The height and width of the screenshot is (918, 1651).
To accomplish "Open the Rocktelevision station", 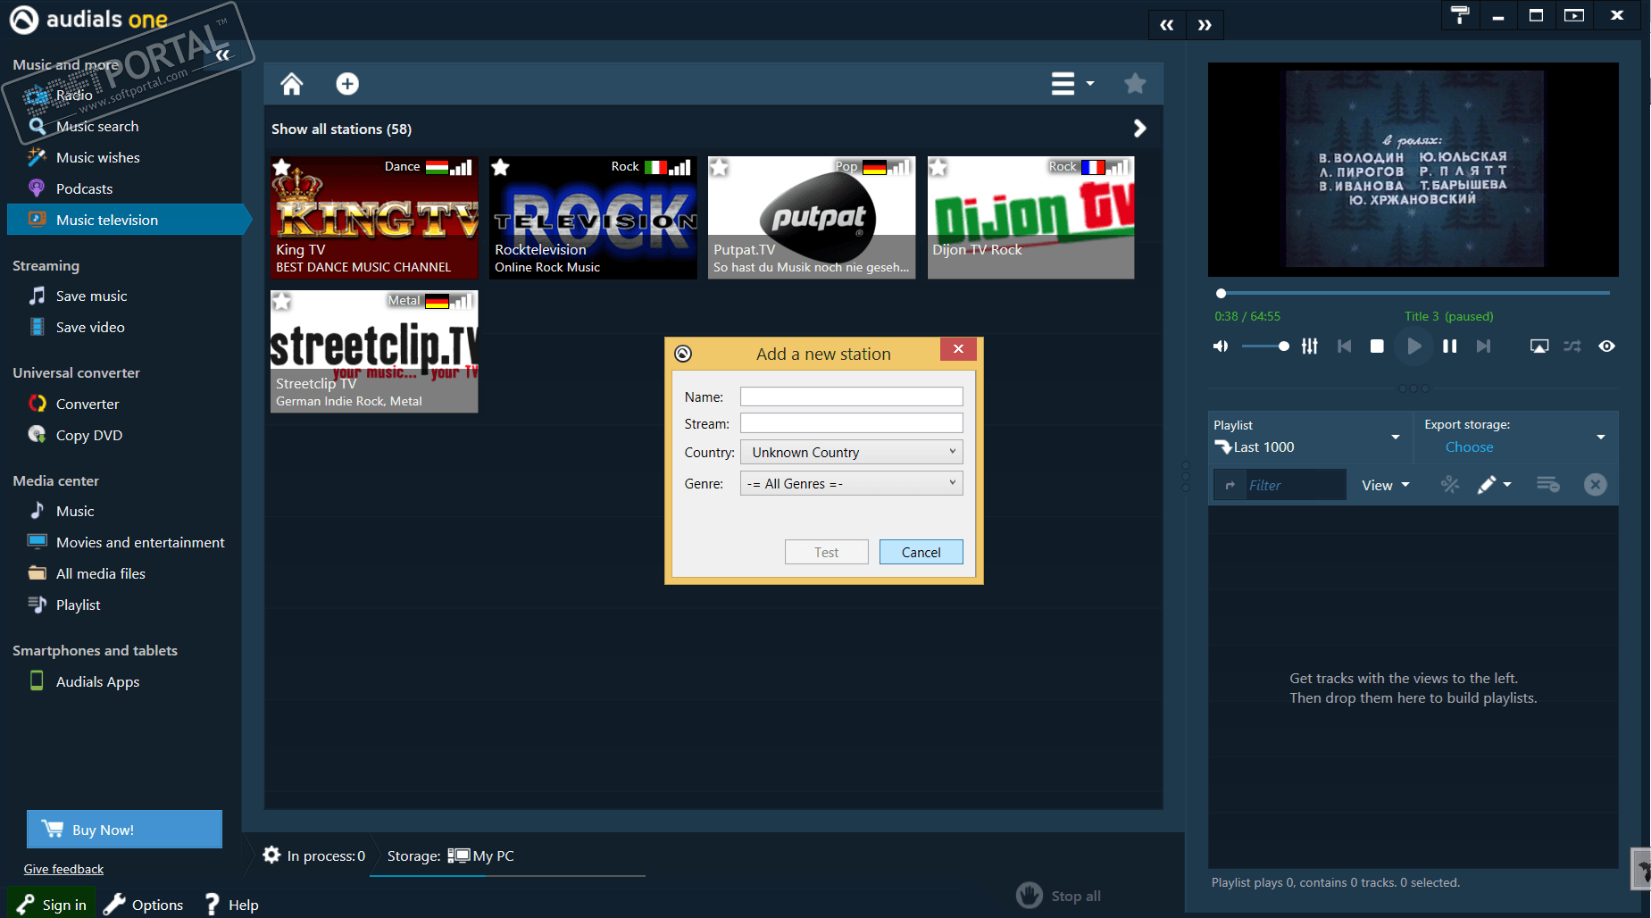I will coord(593,218).
